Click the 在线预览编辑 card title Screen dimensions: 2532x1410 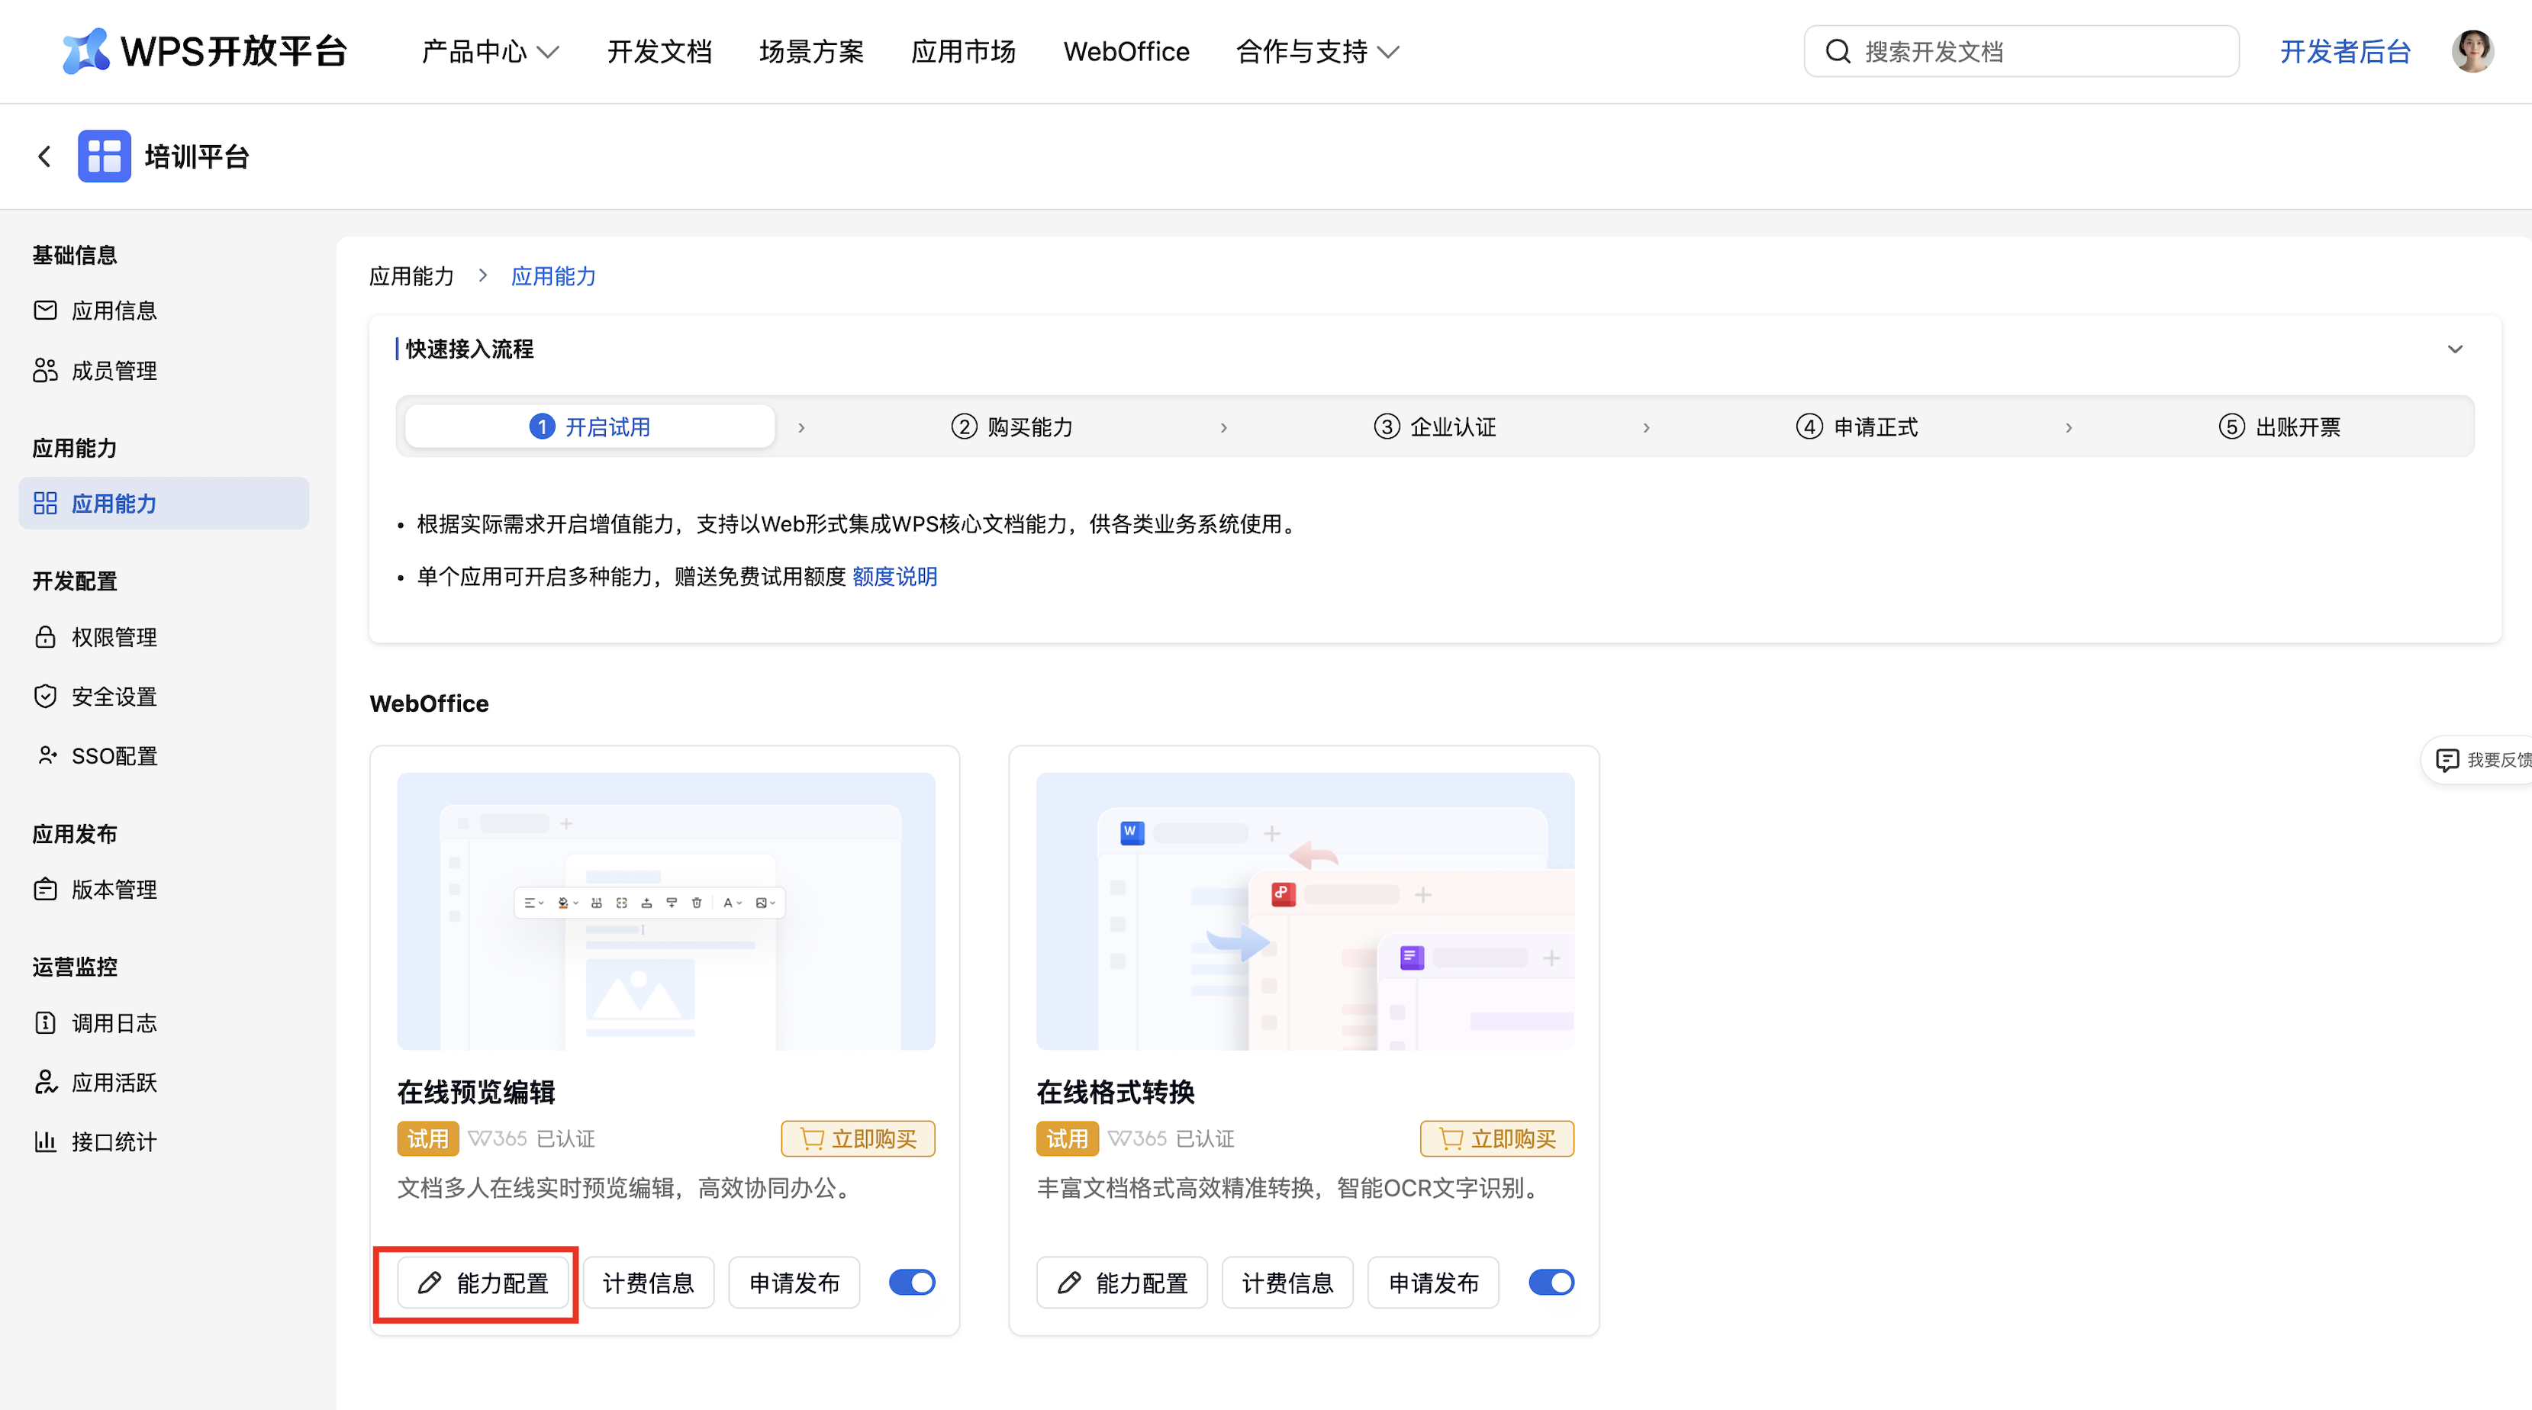coord(477,1092)
